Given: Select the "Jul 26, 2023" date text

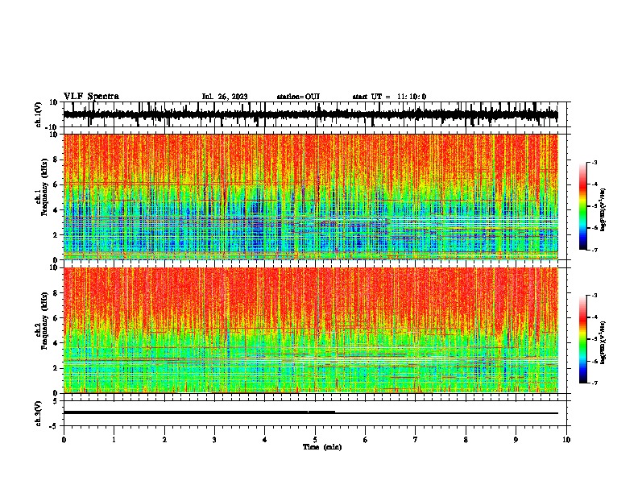Looking at the screenshot, I should tap(225, 97).
